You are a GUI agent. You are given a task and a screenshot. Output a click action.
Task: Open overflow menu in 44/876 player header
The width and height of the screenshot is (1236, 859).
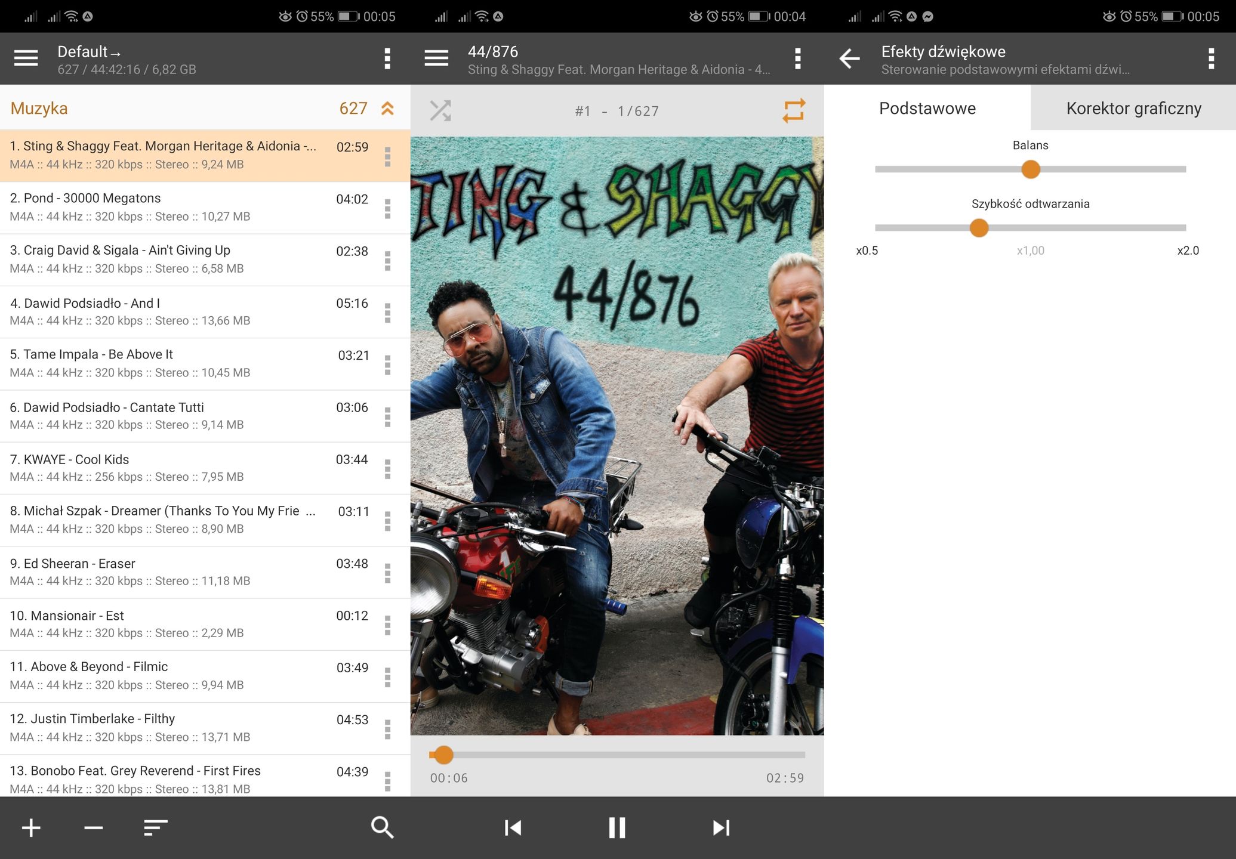[x=797, y=58]
